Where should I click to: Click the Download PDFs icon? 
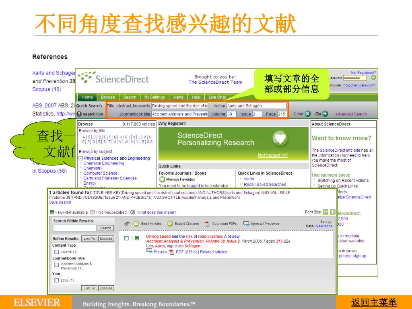pyautogui.click(x=207, y=224)
